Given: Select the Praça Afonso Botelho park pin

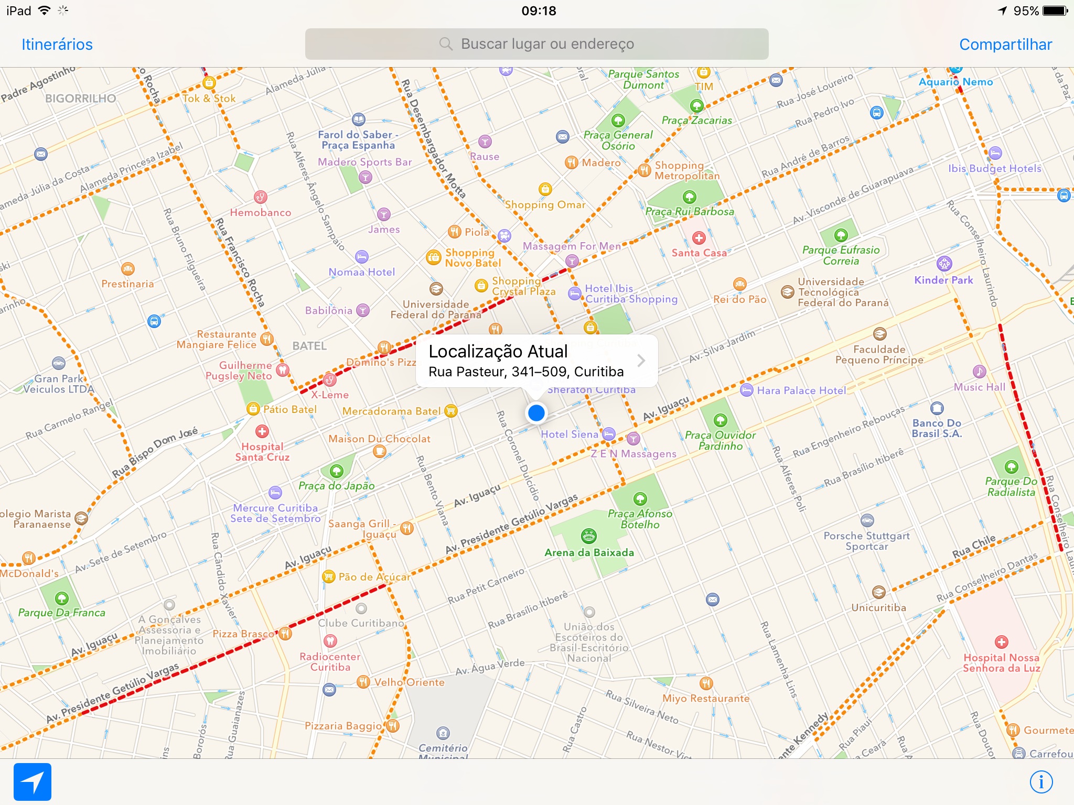Looking at the screenshot, I should coord(640,498).
